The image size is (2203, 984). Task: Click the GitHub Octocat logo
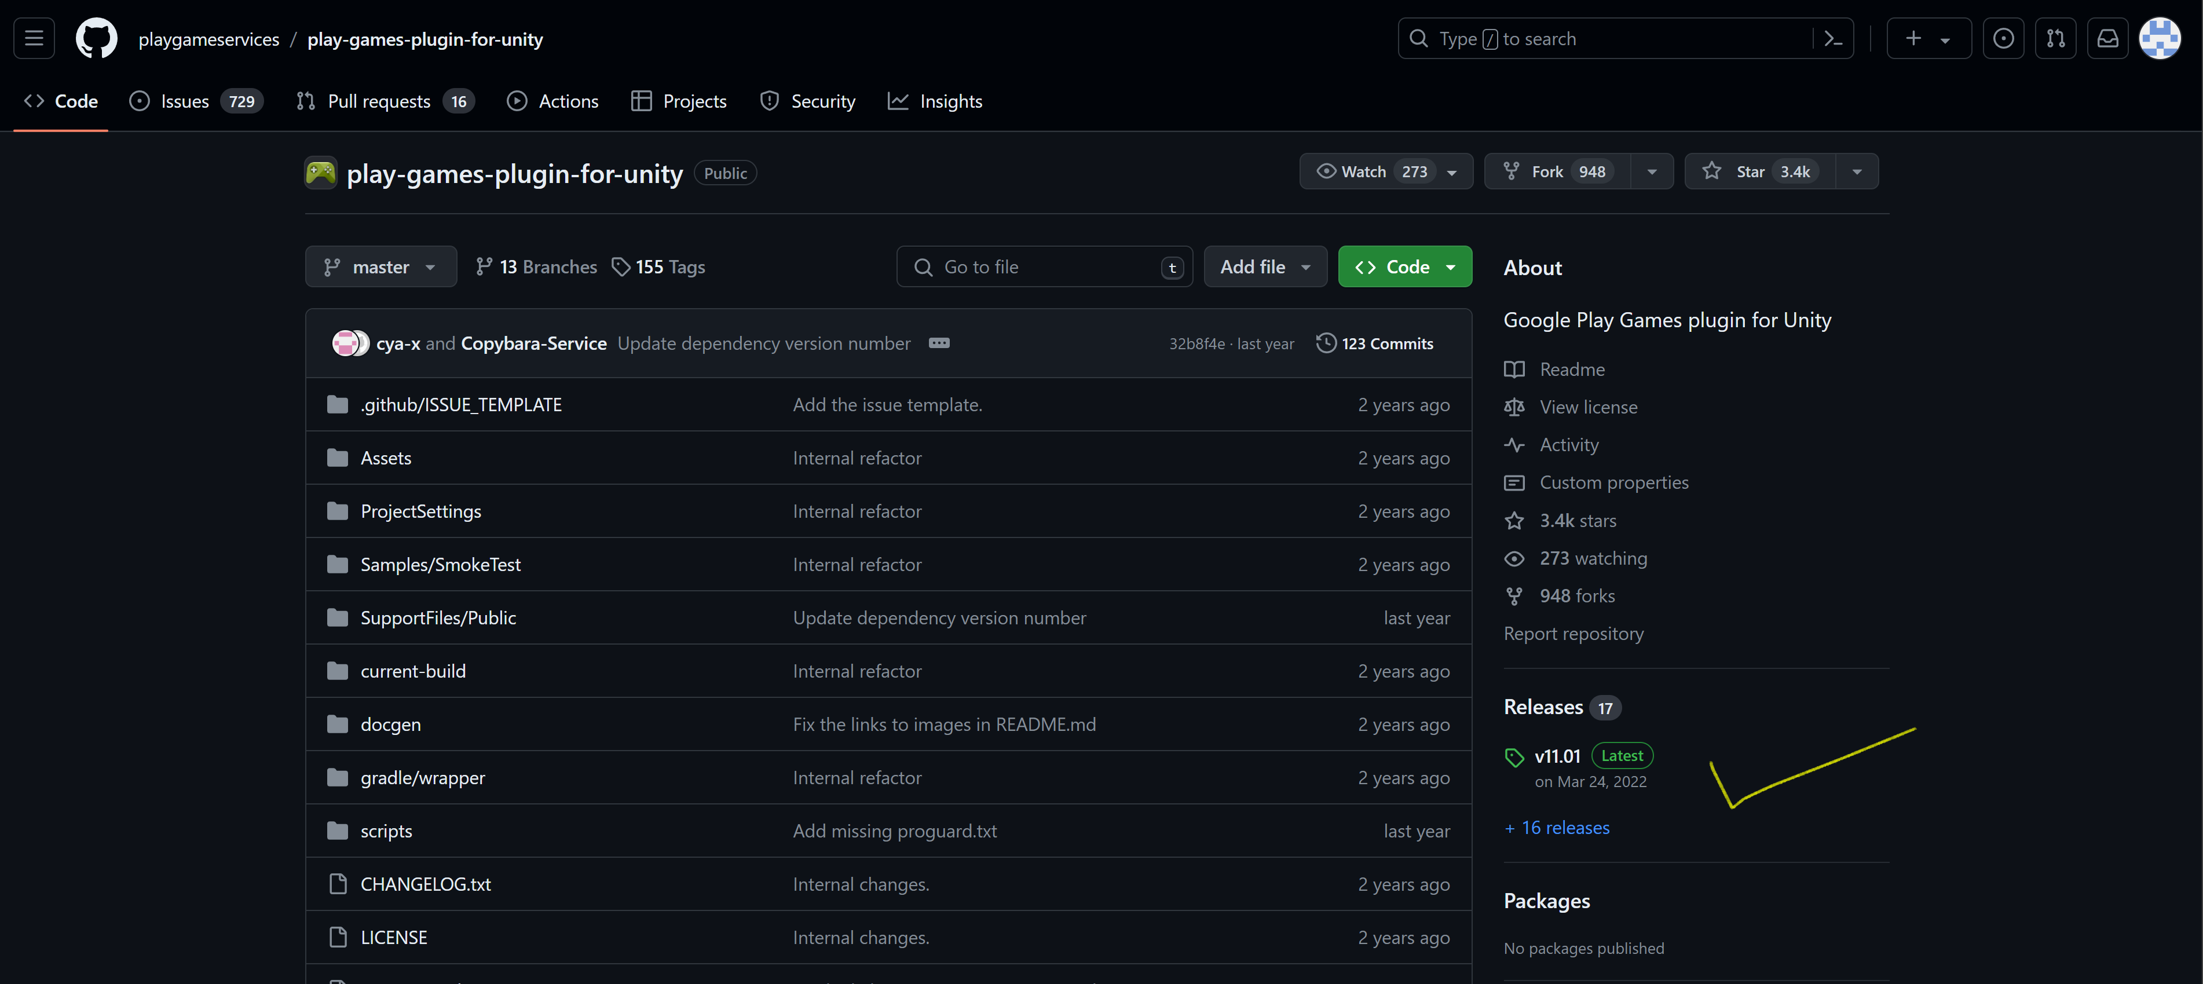[96, 38]
